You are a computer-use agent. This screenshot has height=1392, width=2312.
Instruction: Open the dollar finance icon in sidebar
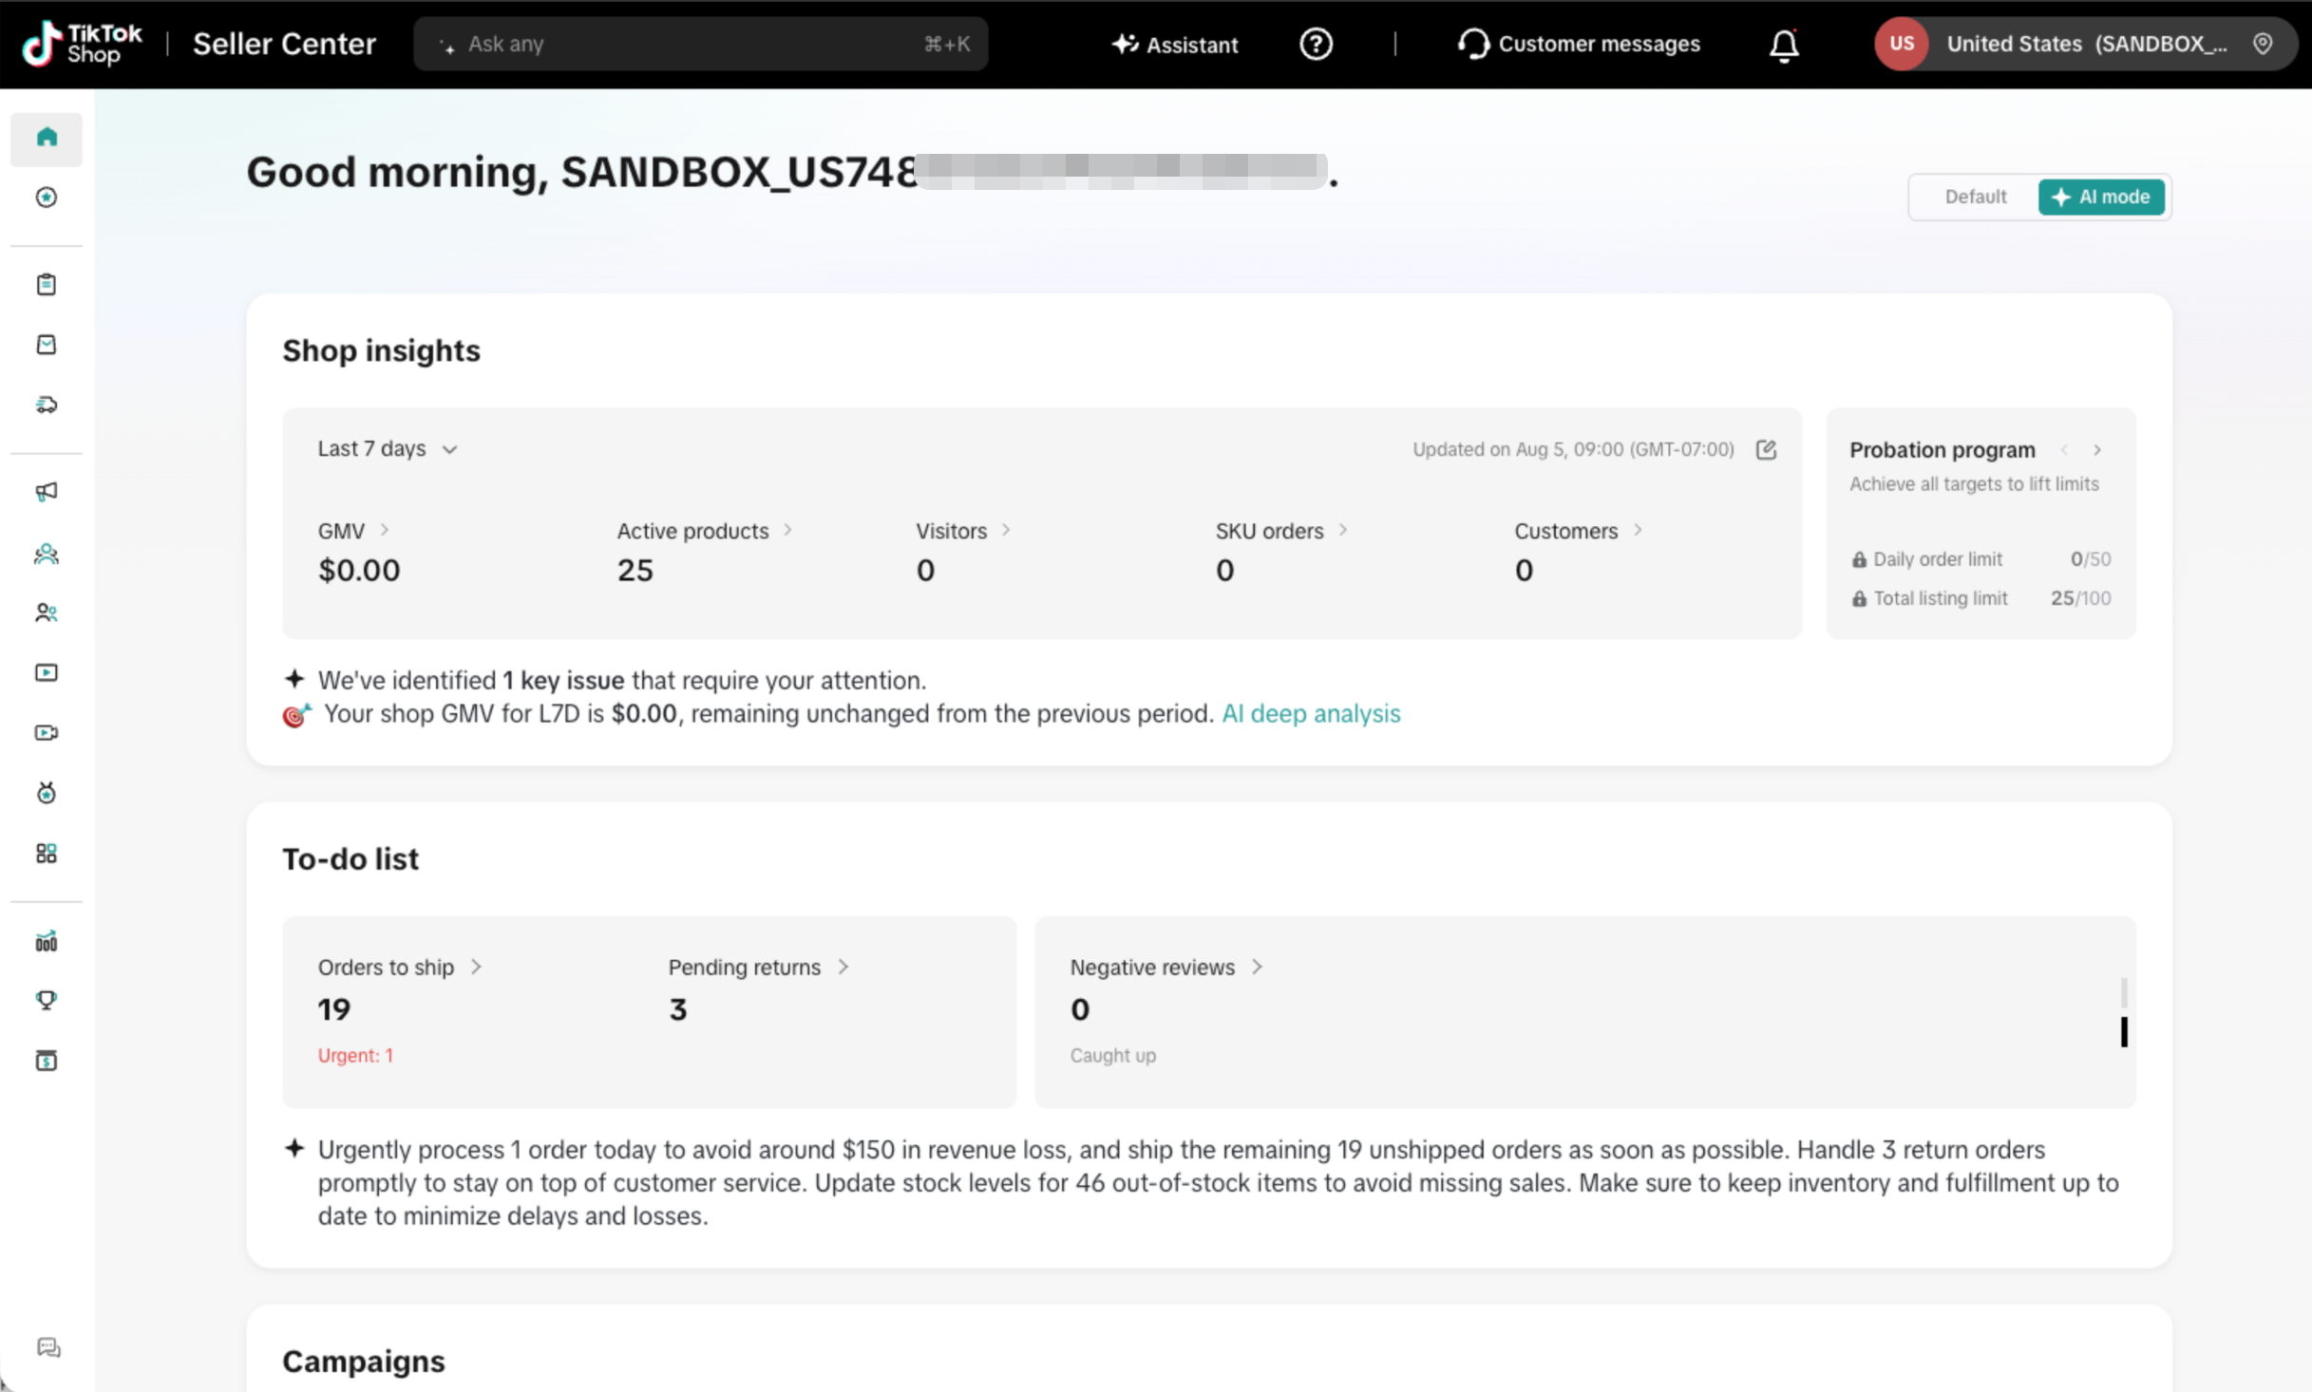coord(47,1061)
